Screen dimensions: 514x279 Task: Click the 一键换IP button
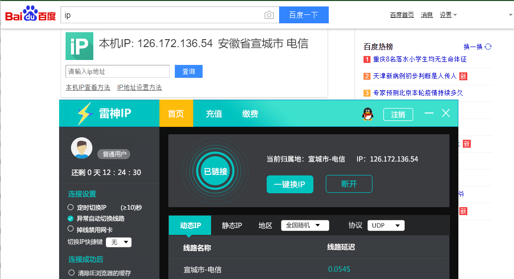point(290,184)
